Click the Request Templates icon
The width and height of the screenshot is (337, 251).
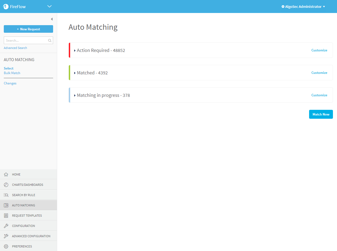coord(6,216)
